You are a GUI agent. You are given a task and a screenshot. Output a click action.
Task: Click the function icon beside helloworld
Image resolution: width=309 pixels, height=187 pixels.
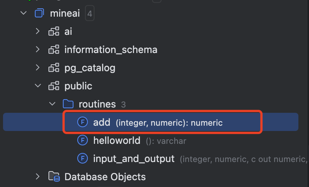point(83,140)
